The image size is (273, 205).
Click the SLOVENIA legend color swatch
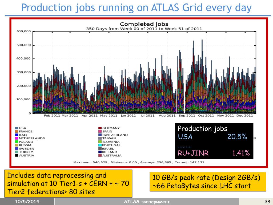click(x=100, y=142)
